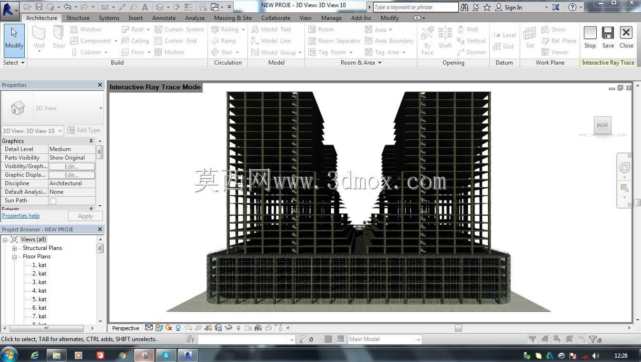Switch to the Massing & Site tab
The image size is (641, 362).
[x=233, y=18]
